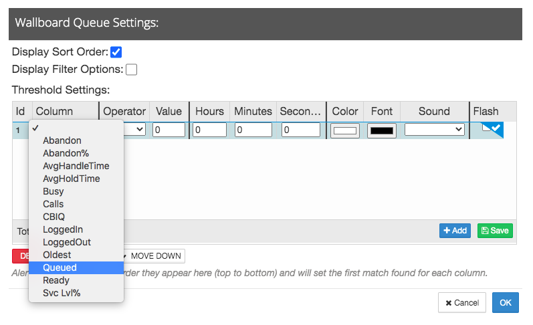This screenshot has width=533, height=325.
Task: Select the Oldest option
Action: pos(76,255)
